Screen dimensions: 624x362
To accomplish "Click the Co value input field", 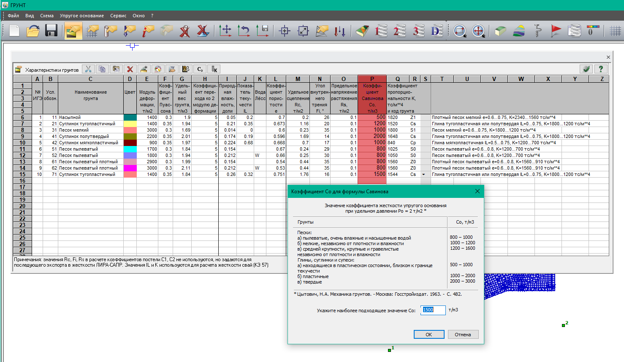I will coord(433,310).
